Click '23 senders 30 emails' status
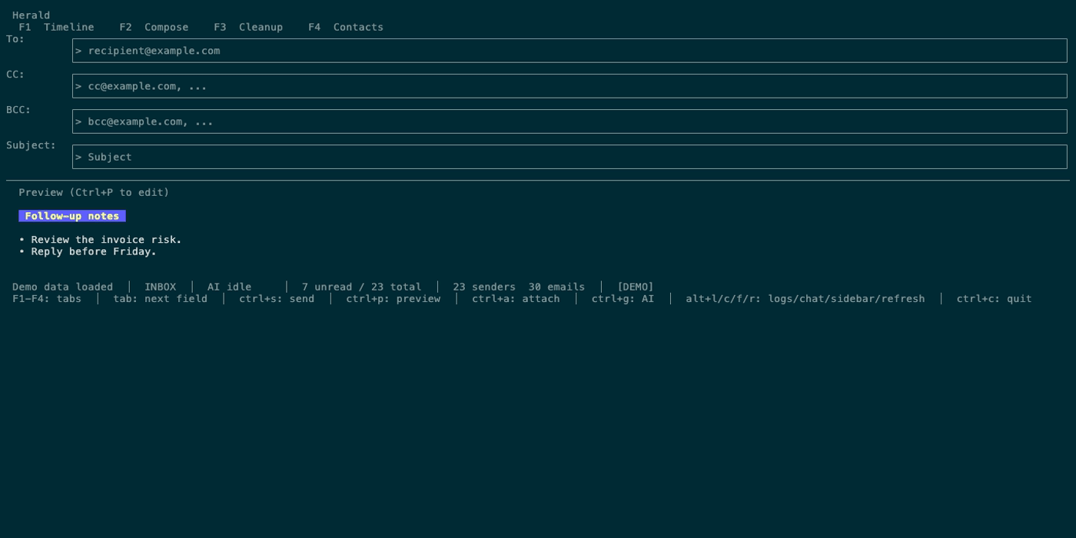The height and width of the screenshot is (538, 1076). tap(519, 287)
